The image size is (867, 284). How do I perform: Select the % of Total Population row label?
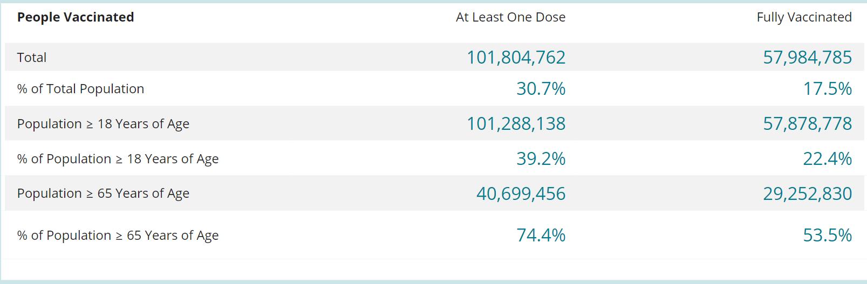tap(81, 89)
